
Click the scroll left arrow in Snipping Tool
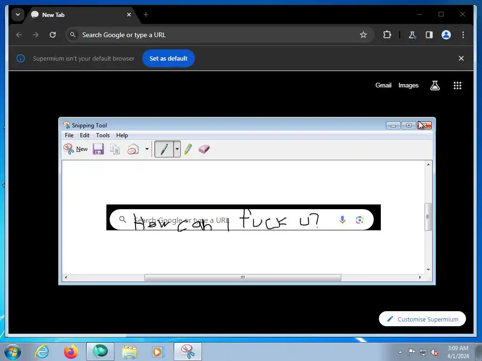click(x=66, y=277)
